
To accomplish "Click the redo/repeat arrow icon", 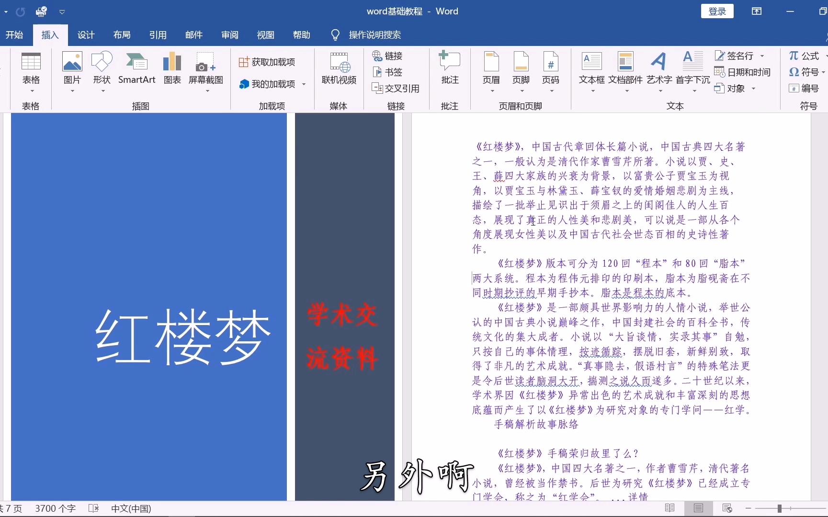I will click(x=21, y=11).
